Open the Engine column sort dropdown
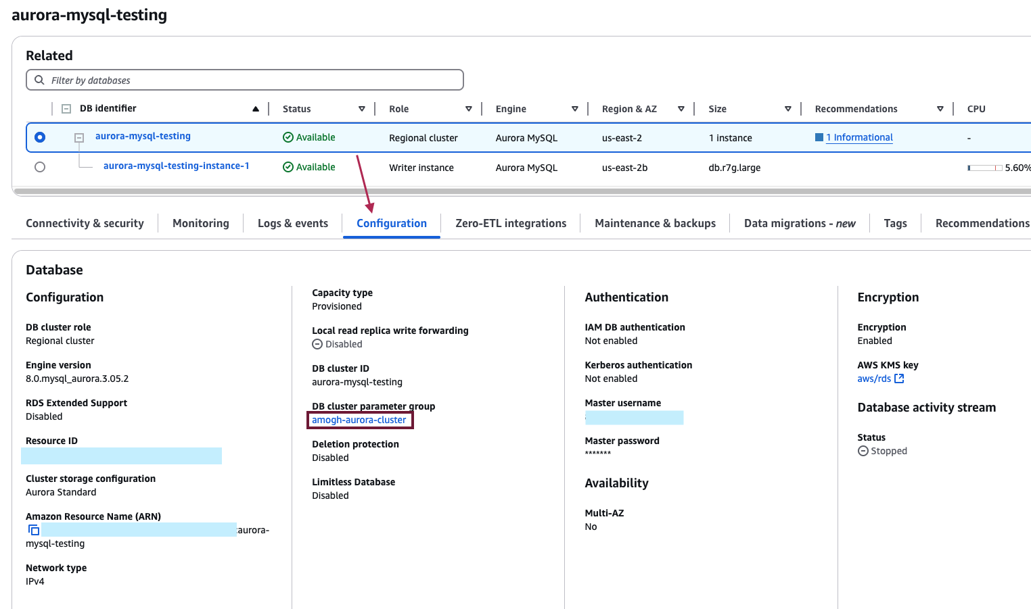 tap(575, 109)
